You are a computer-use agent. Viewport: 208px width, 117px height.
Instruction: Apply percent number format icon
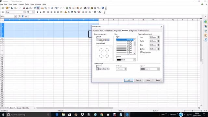(x=69, y=12)
